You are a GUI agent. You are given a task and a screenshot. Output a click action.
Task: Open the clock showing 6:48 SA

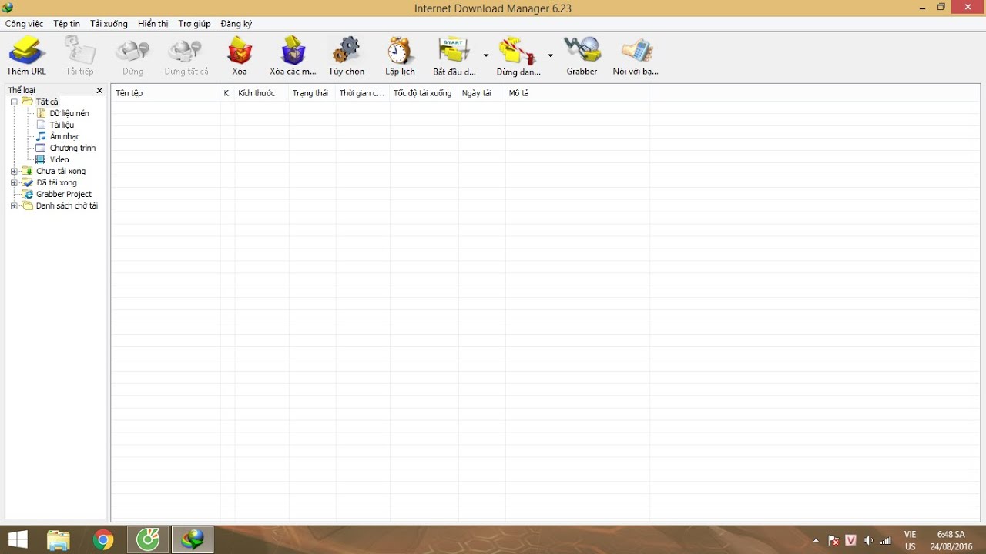point(951,540)
